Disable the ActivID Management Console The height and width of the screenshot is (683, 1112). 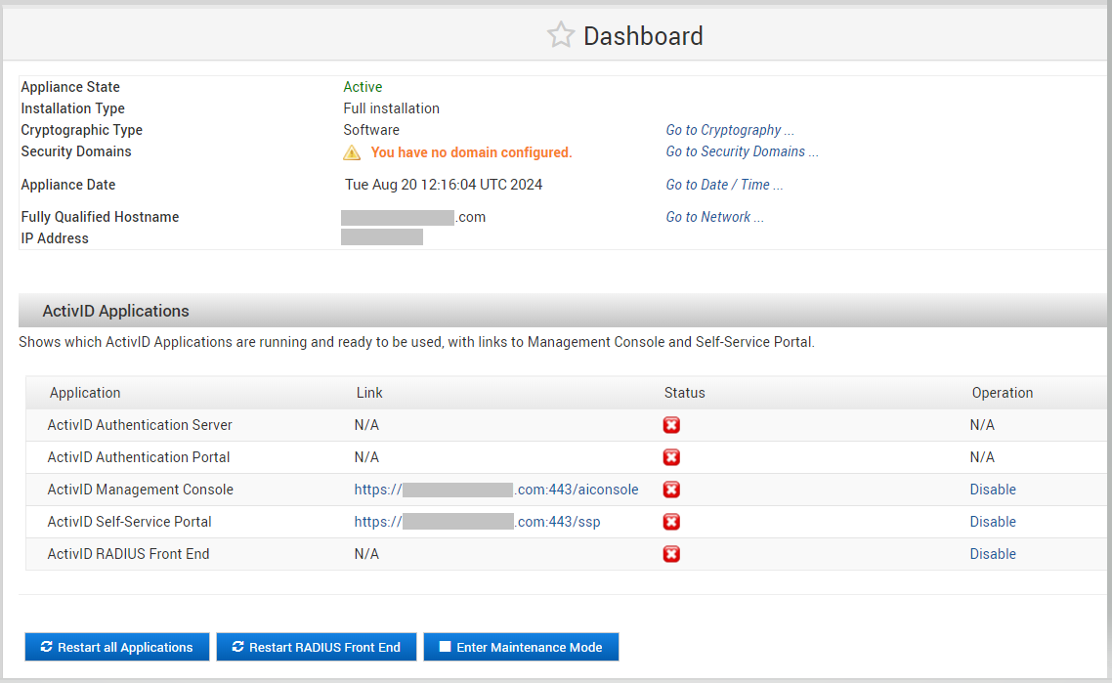tap(993, 490)
